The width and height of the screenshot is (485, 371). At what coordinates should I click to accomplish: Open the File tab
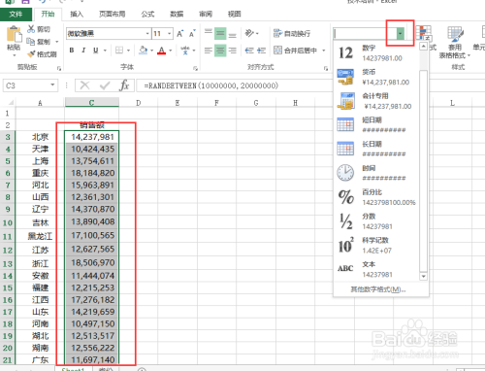click(16, 14)
